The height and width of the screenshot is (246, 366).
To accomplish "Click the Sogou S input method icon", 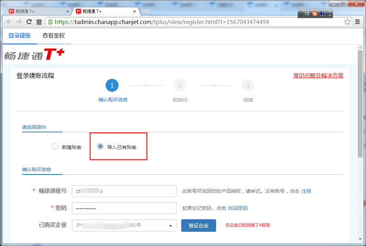I will pyautogui.click(x=315, y=14).
